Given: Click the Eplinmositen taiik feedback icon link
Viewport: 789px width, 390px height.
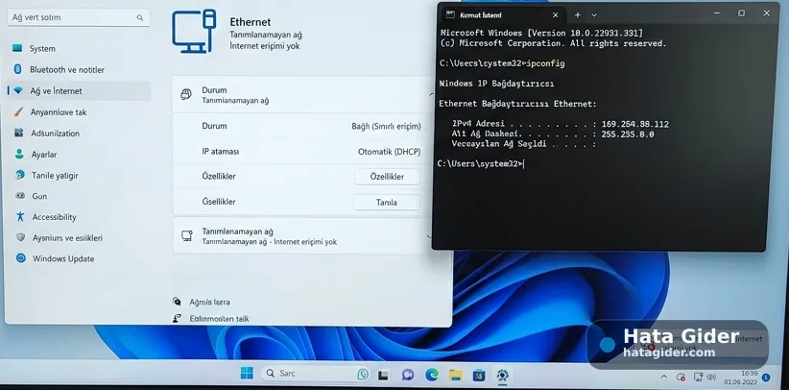Looking at the screenshot, I should pos(177,318).
